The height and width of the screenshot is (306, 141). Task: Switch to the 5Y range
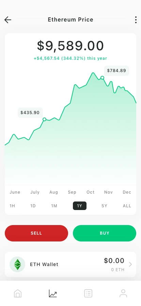[x=104, y=206]
